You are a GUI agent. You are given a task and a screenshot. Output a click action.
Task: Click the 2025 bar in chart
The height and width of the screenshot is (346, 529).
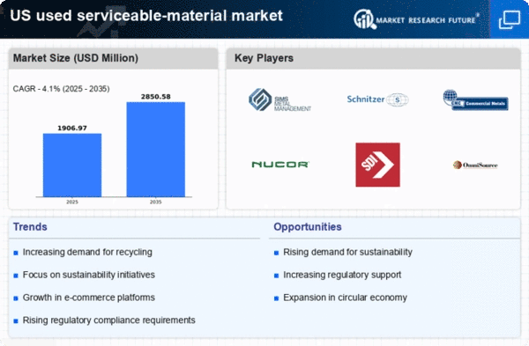pyautogui.click(x=72, y=166)
